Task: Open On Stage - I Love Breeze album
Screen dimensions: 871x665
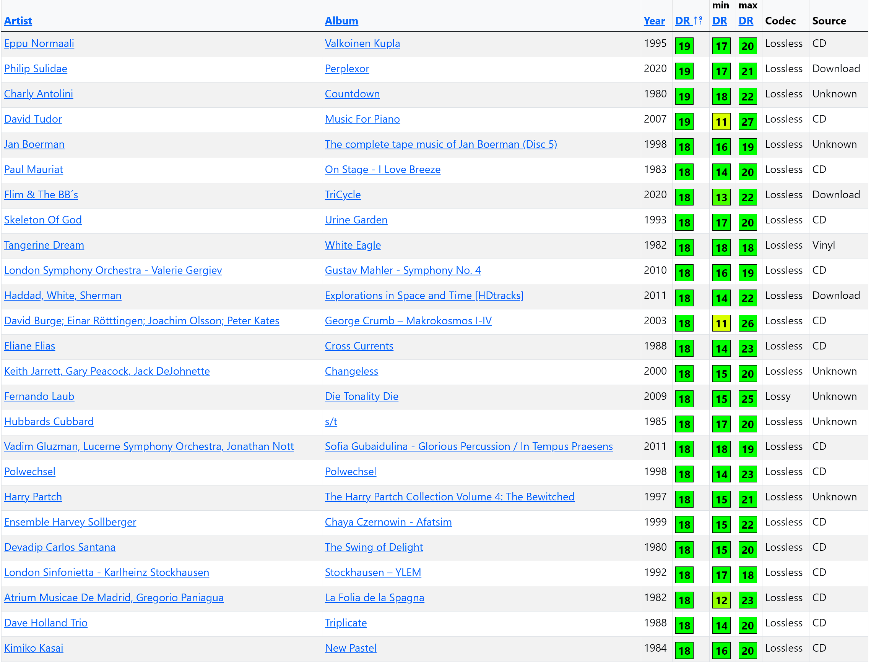Action: tap(382, 170)
